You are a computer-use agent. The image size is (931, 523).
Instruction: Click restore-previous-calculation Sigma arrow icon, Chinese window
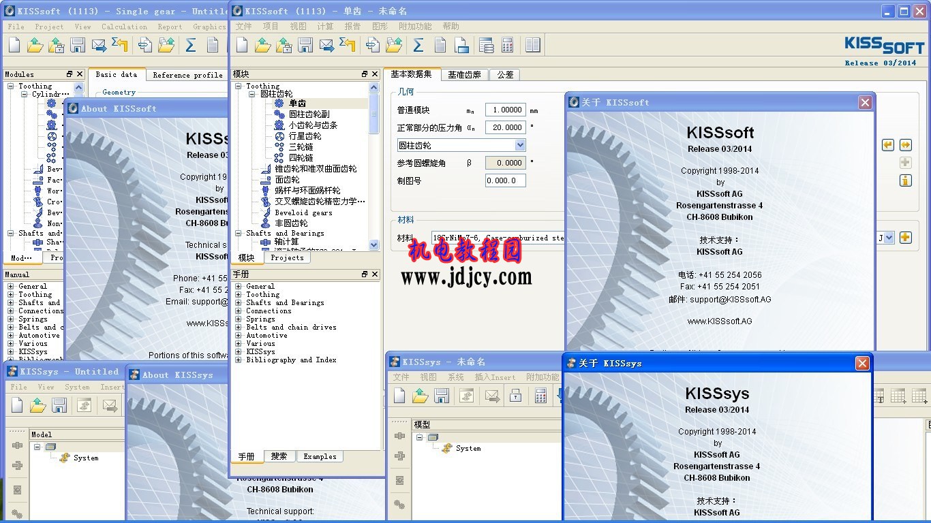348,46
